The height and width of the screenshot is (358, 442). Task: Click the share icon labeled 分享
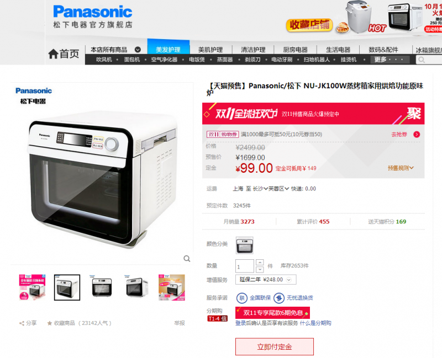tap(22, 323)
